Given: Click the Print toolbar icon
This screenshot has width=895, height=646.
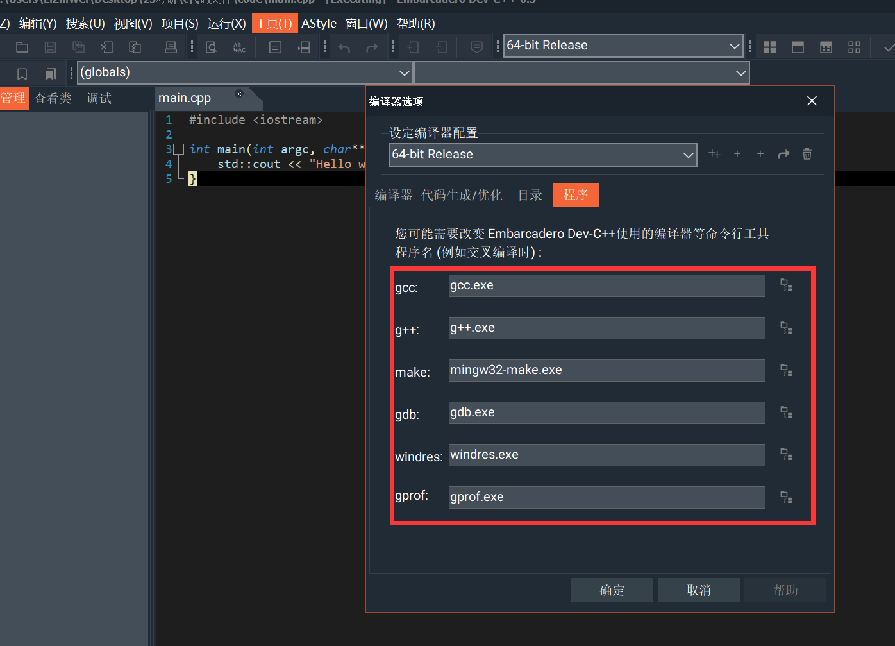Looking at the screenshot, I should tap(171, 47).
